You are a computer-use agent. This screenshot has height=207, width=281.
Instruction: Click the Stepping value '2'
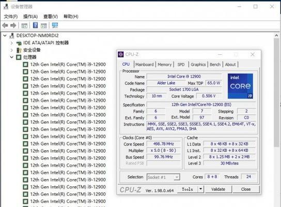[x=246, y=111]
